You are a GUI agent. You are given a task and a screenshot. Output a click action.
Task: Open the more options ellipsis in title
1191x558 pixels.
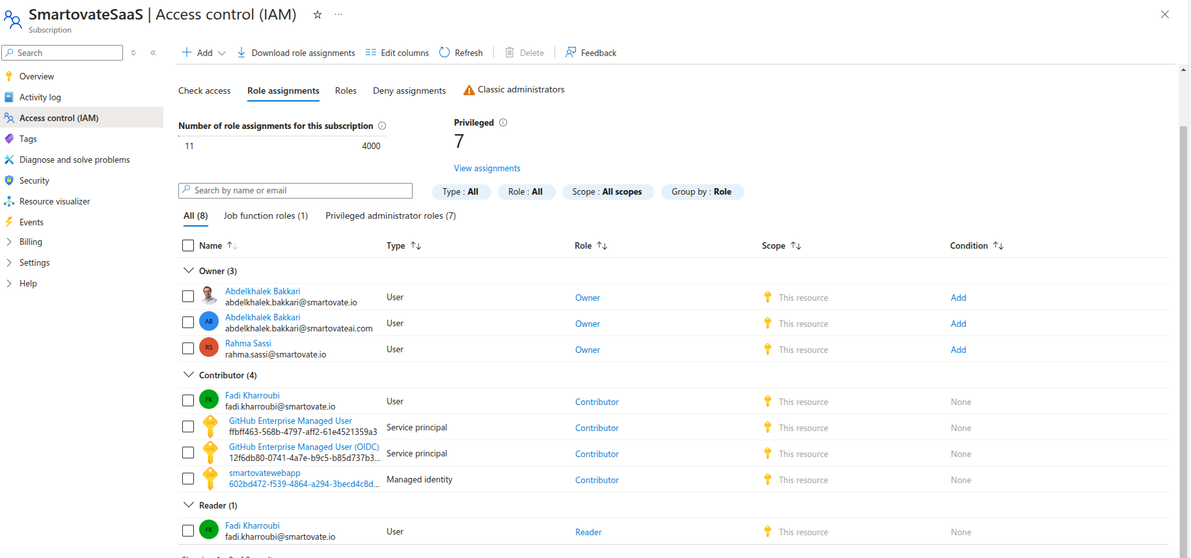point(338,14)
